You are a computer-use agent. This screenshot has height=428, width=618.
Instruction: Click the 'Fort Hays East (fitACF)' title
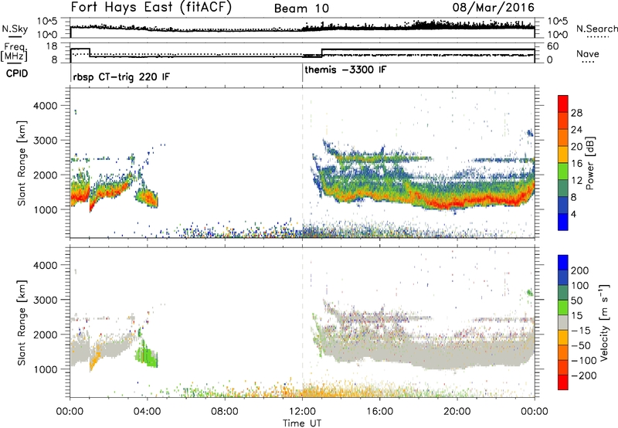(x=151, y=7)
